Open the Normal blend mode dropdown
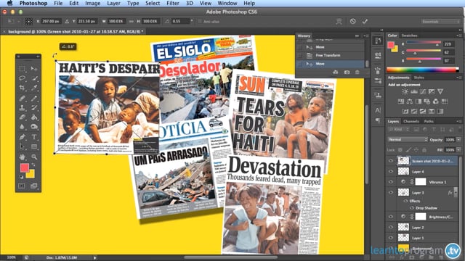 point(408,139)
